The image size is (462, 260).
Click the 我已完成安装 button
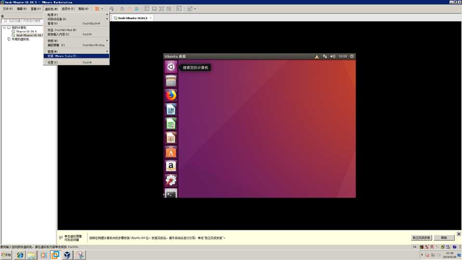pos(422,237)
